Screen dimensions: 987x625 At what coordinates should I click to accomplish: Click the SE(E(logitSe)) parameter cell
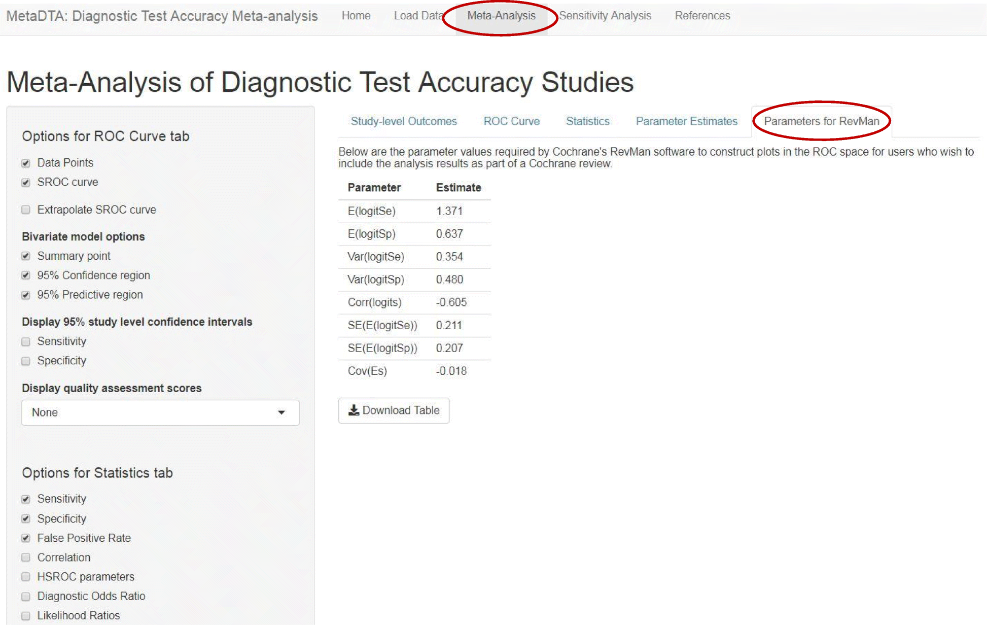point(382,325)
